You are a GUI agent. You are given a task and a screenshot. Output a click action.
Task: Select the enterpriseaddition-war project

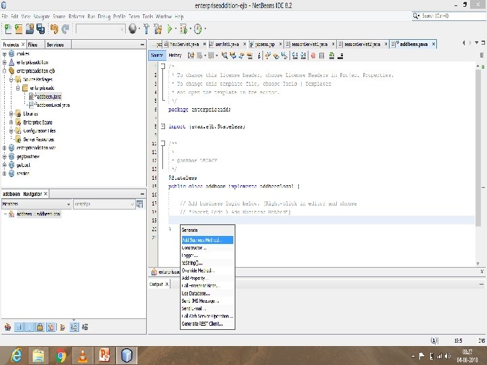click(x=36, y=148)
